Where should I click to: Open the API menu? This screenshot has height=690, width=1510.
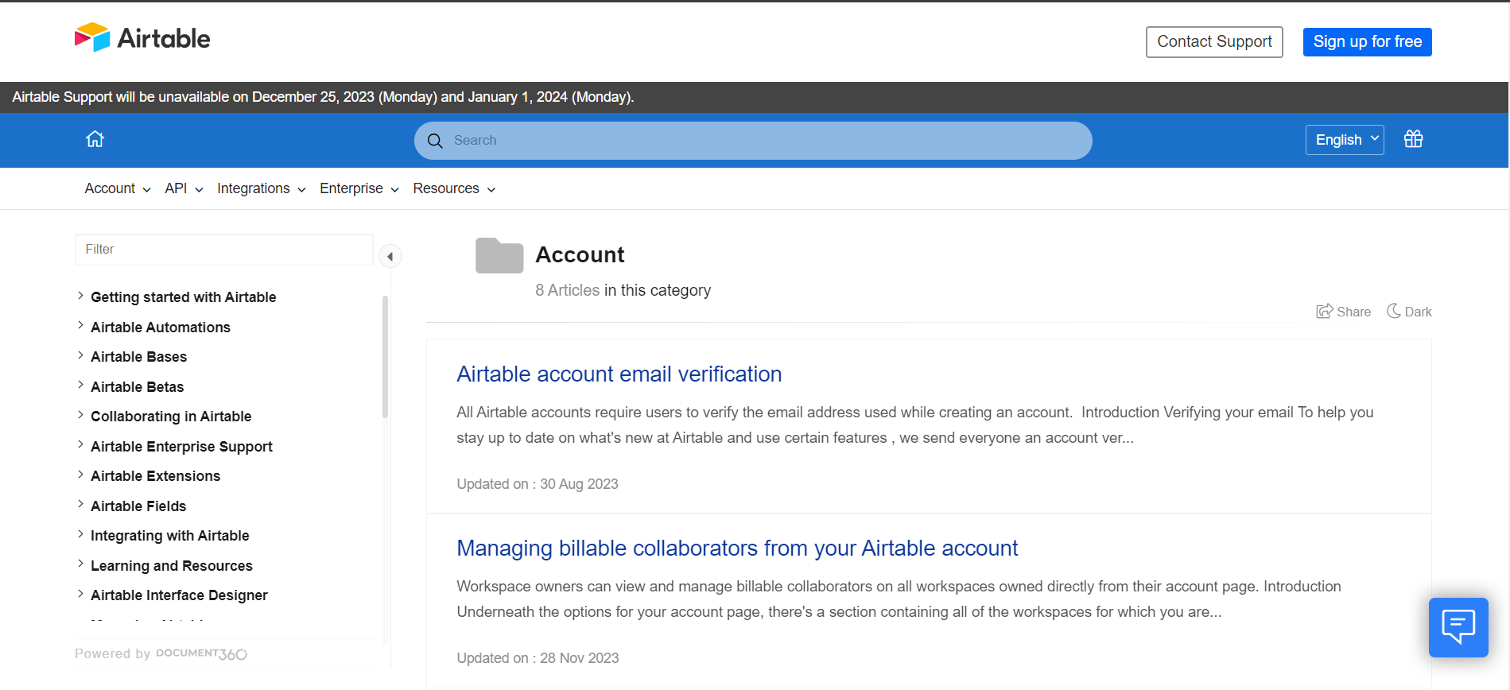point(184,188)
